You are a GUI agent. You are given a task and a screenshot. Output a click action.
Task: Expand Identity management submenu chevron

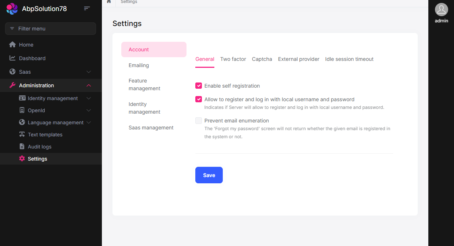(88, 98)
